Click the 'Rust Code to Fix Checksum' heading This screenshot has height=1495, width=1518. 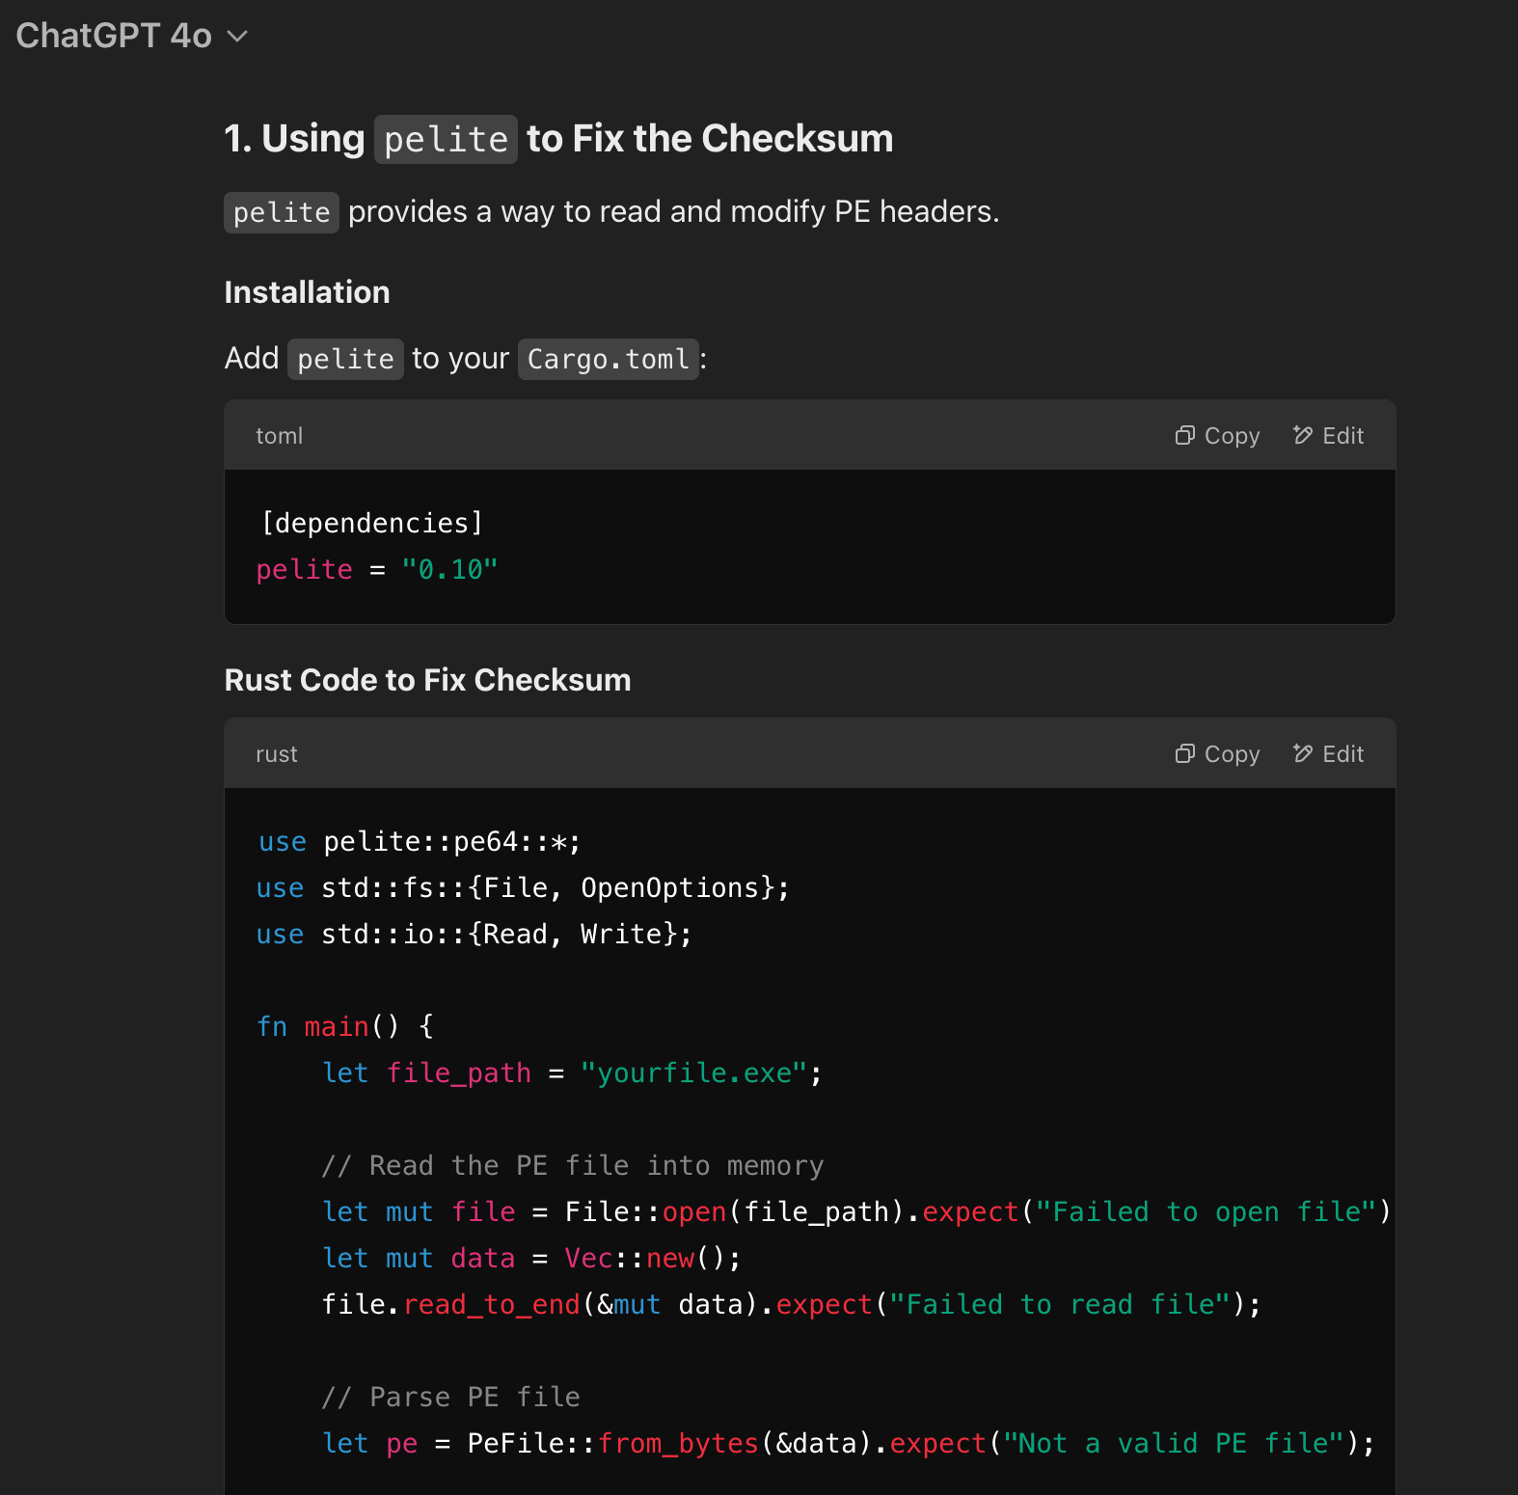(x=427, y=680)
